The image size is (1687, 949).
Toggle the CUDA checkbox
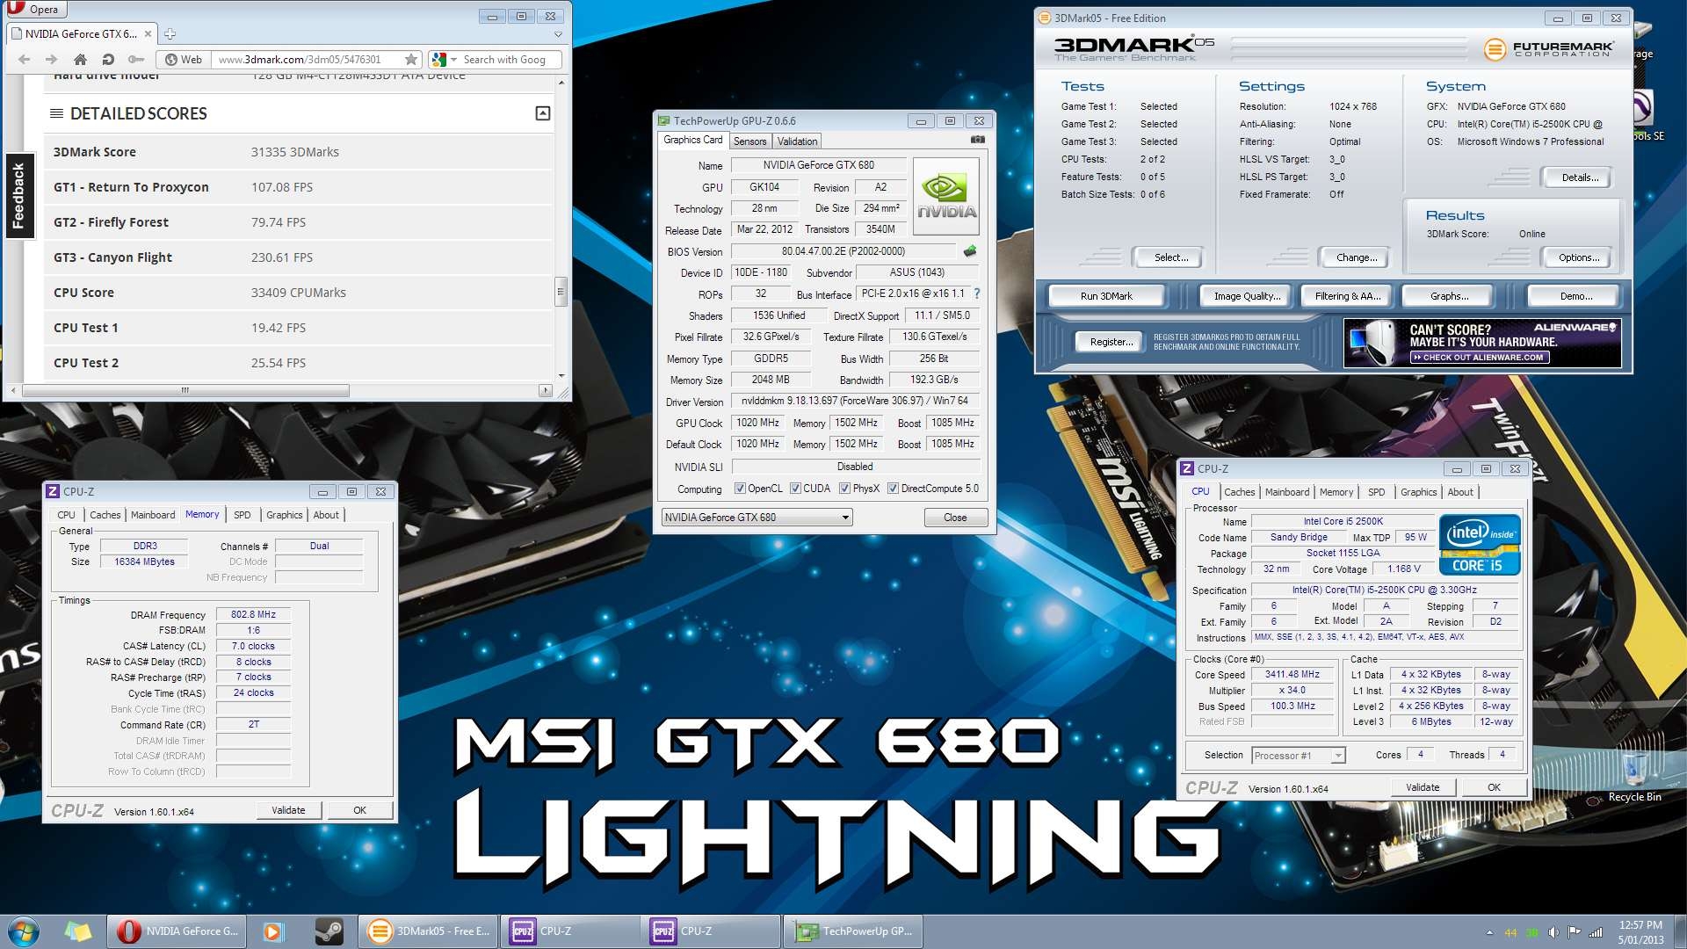click(795, 489)
